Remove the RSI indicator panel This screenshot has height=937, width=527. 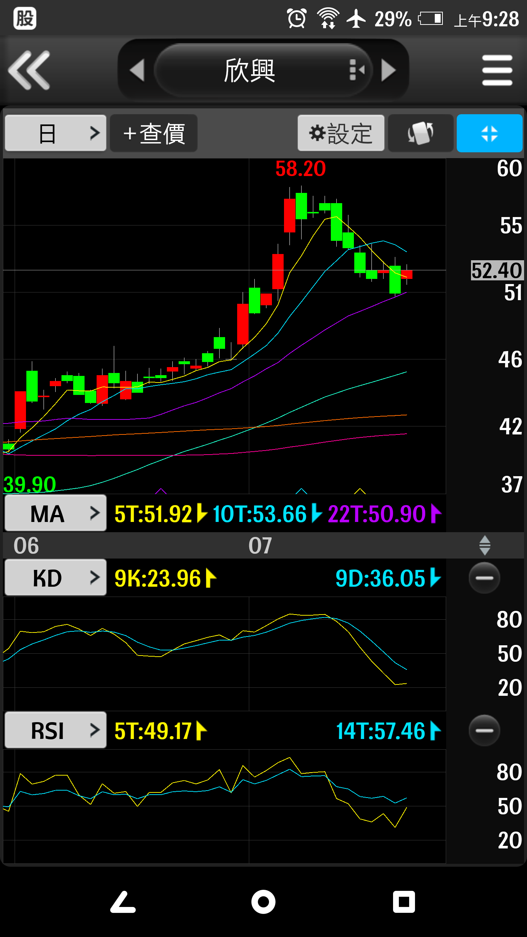tap(484, 730)
